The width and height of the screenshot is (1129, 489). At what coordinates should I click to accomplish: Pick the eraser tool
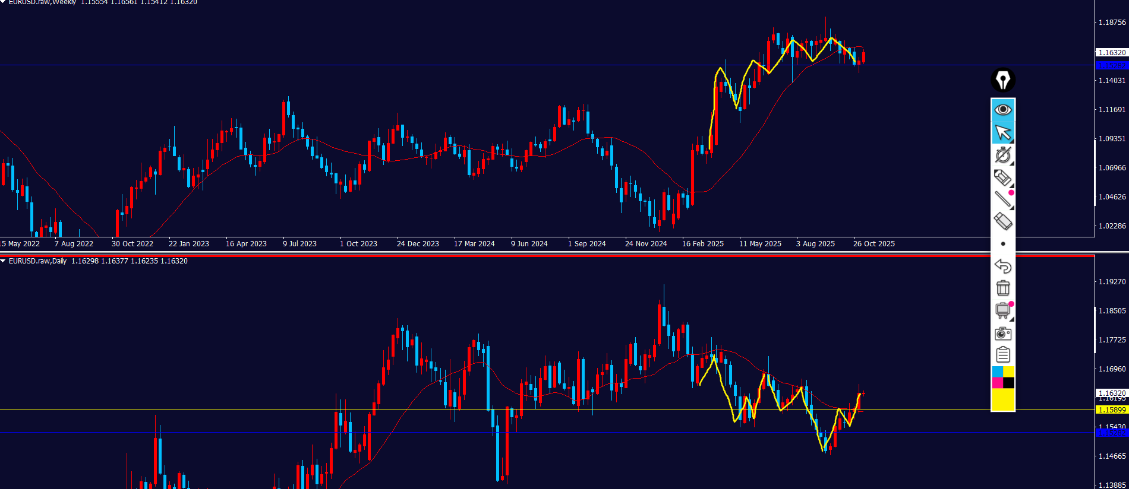coord(1003,221)
